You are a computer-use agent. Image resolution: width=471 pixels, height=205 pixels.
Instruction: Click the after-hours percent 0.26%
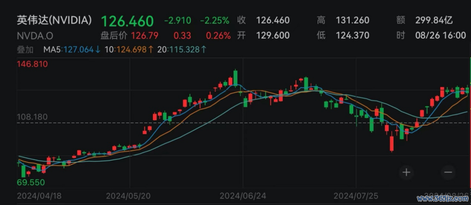click(218, 36)
